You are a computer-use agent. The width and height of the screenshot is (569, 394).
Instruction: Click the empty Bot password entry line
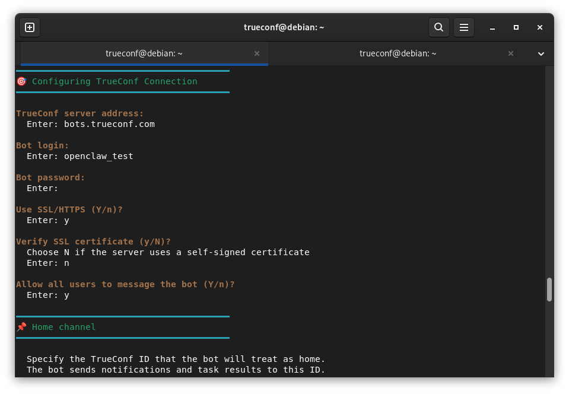(x=43, y=188)
